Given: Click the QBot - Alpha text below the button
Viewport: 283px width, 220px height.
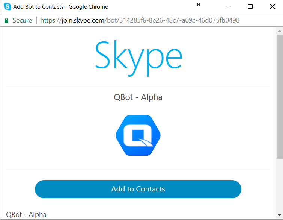Looking at the screenshot, I should tap(26, 215).
